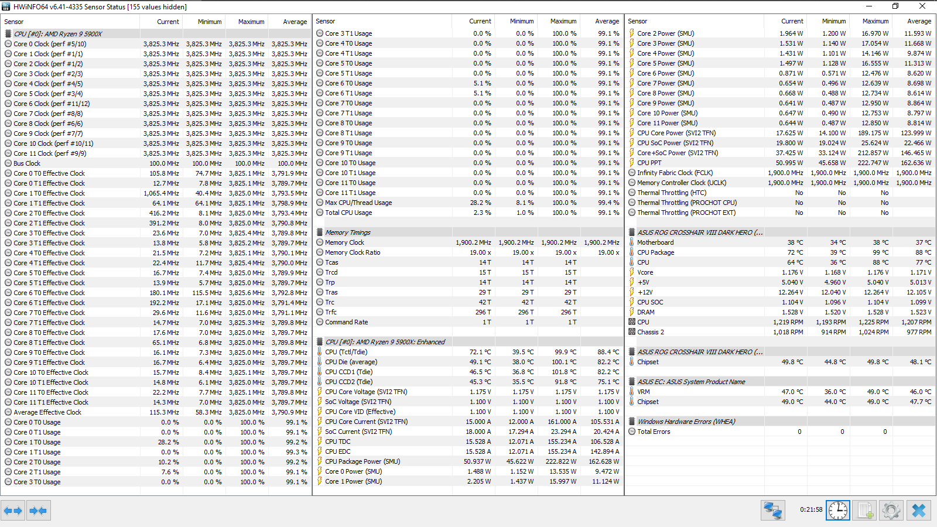Click the Maximum column header above Core 3 T1 Usage
The image size is (937, 527).
(x=558, y=21)
